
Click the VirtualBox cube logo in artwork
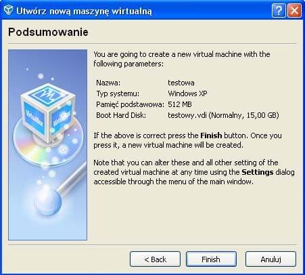coord(48,112)
